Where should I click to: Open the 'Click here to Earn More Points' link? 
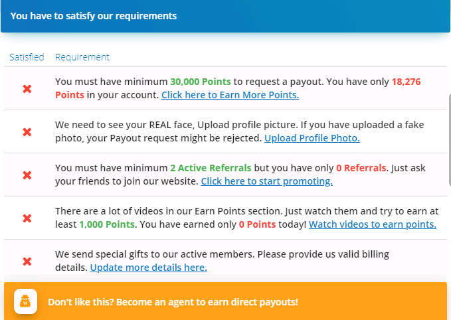click(x=230, y=95)
